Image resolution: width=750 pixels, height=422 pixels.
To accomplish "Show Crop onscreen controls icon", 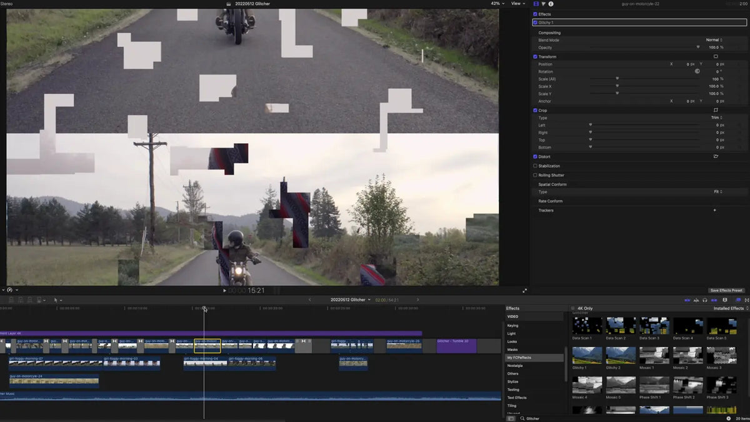I will click(716, 110).
